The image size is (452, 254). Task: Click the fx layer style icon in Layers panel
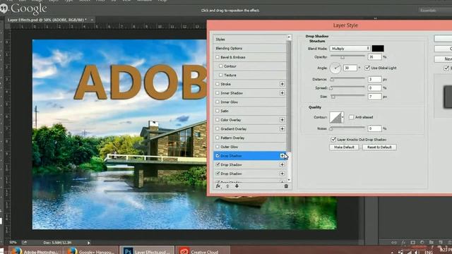(403, 243)
